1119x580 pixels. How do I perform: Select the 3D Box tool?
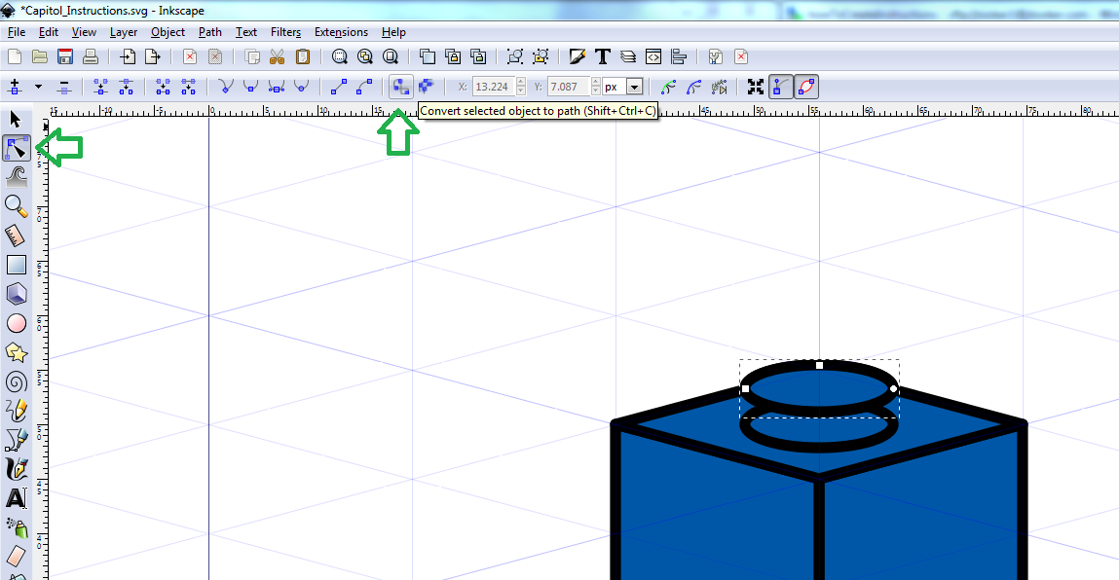tap(17, 294)
